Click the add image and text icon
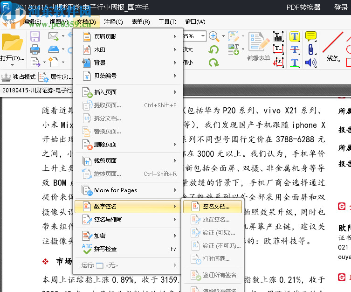The height and width of the screenshot is (292, 351). point(234,49)
